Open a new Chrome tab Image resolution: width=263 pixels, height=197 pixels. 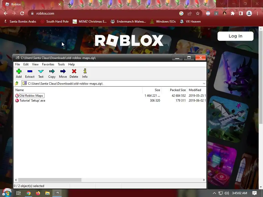(x=69, y=4)
